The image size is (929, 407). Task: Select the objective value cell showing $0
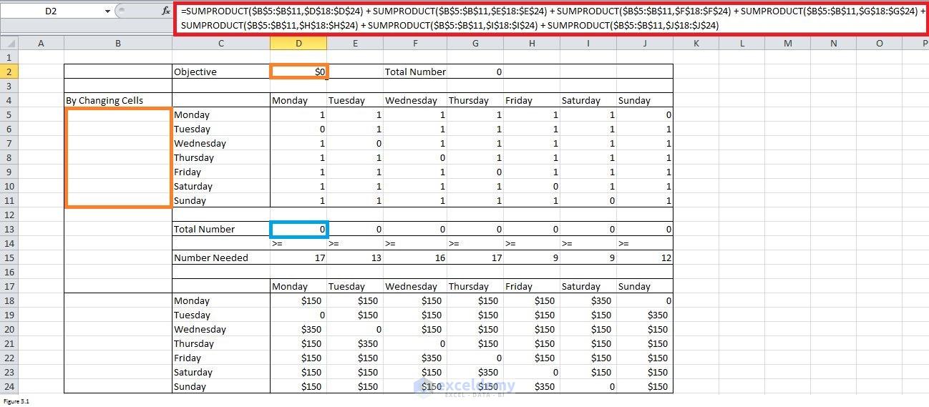click(298, 72)
